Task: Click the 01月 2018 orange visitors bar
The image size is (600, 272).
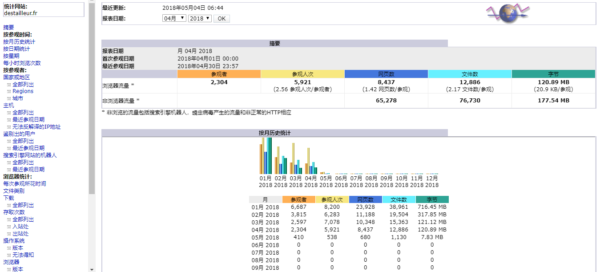Action: (261, 159)
